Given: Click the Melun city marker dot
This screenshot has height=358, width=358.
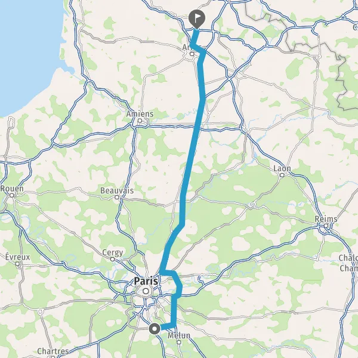Looking at the screenshot, I should 179,342.
